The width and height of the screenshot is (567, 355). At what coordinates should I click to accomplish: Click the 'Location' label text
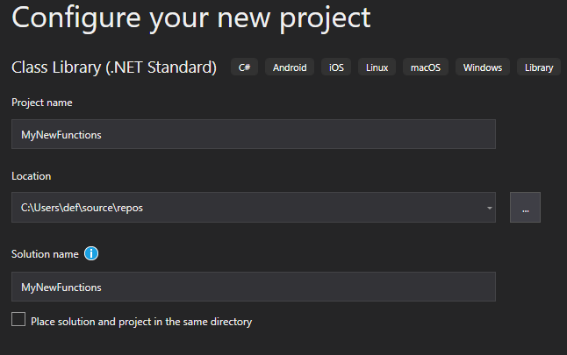click(x=31, y=176)
